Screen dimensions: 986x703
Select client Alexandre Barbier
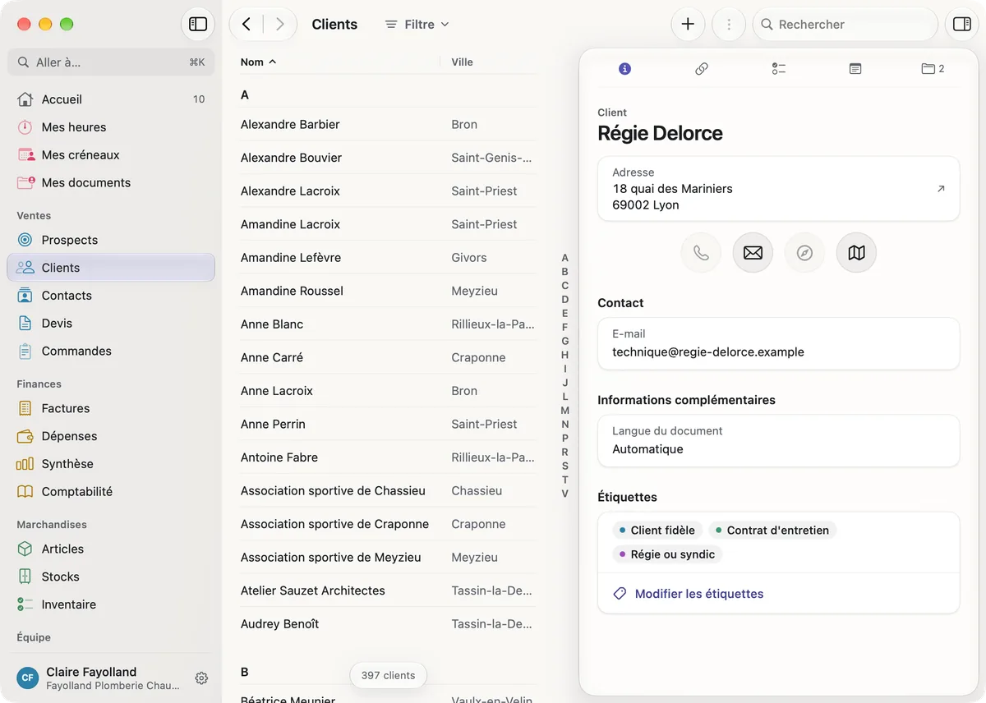tap(388, 125)
